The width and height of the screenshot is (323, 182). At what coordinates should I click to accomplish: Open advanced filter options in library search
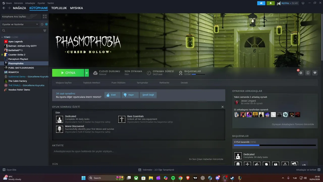(x=45, y=31)
